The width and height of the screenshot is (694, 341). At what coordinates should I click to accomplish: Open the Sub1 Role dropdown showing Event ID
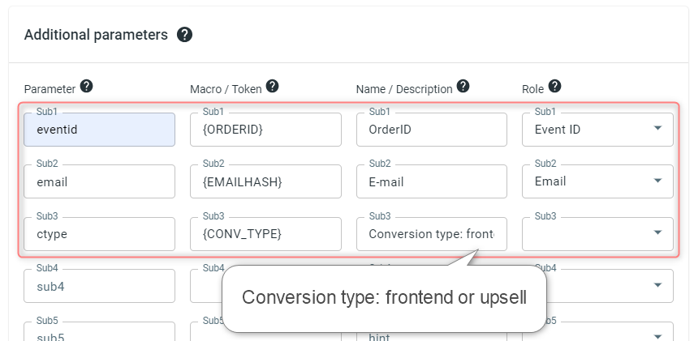[x=597, y=130]
